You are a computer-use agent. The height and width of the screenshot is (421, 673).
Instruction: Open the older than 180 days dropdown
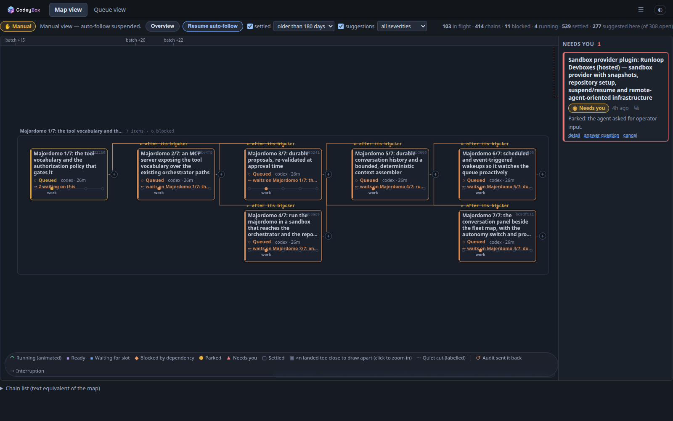(304, 26)
